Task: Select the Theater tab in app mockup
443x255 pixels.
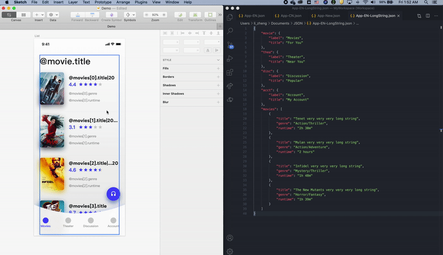Action: [68, 222]
